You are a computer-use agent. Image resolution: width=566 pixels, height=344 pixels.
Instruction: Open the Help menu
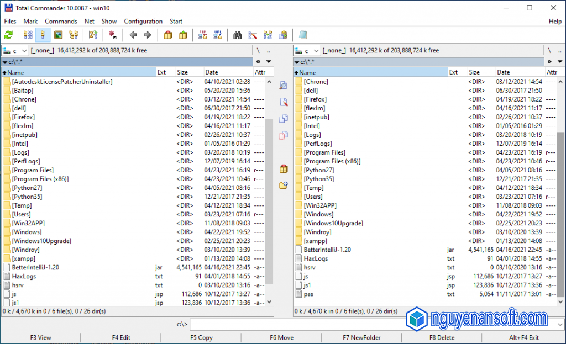tap(555, 22)
